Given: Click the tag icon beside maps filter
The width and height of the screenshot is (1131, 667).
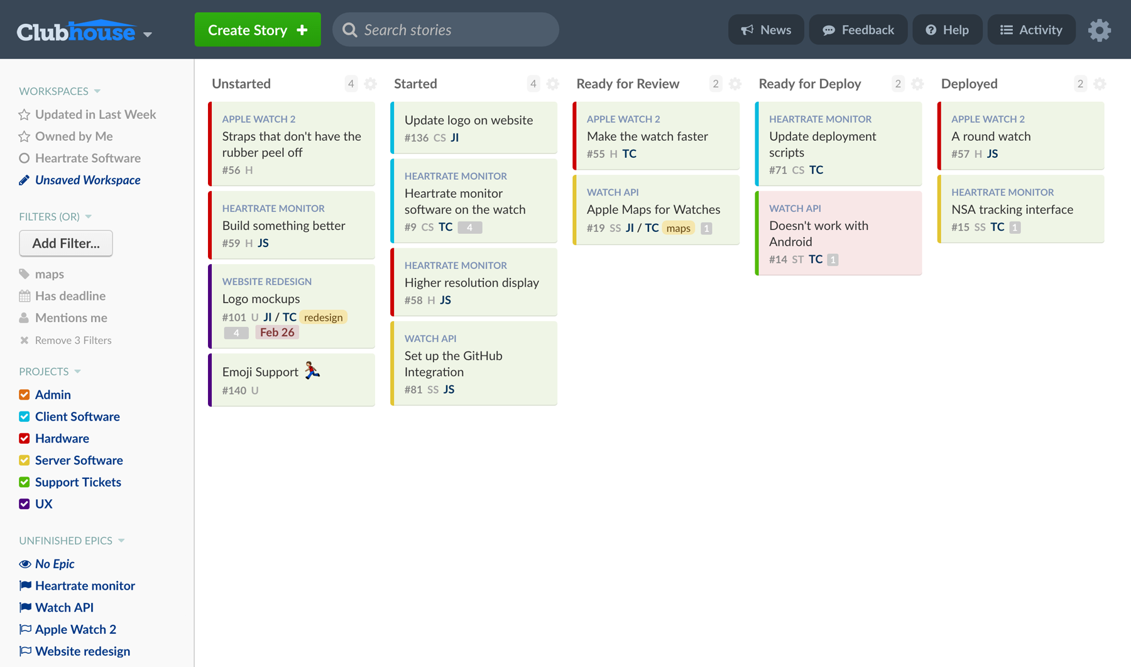Looking at the screenshot, I should [25, 274].
